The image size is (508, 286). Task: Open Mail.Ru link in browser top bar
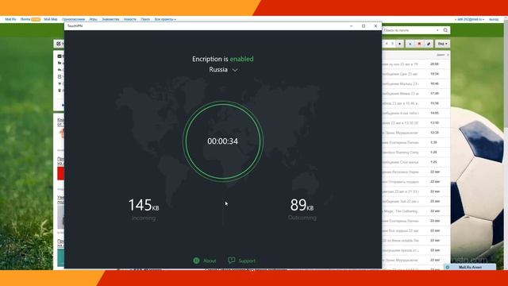10,19
